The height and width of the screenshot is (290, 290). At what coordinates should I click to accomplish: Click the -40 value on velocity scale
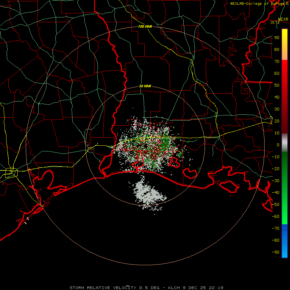[275, 193]
